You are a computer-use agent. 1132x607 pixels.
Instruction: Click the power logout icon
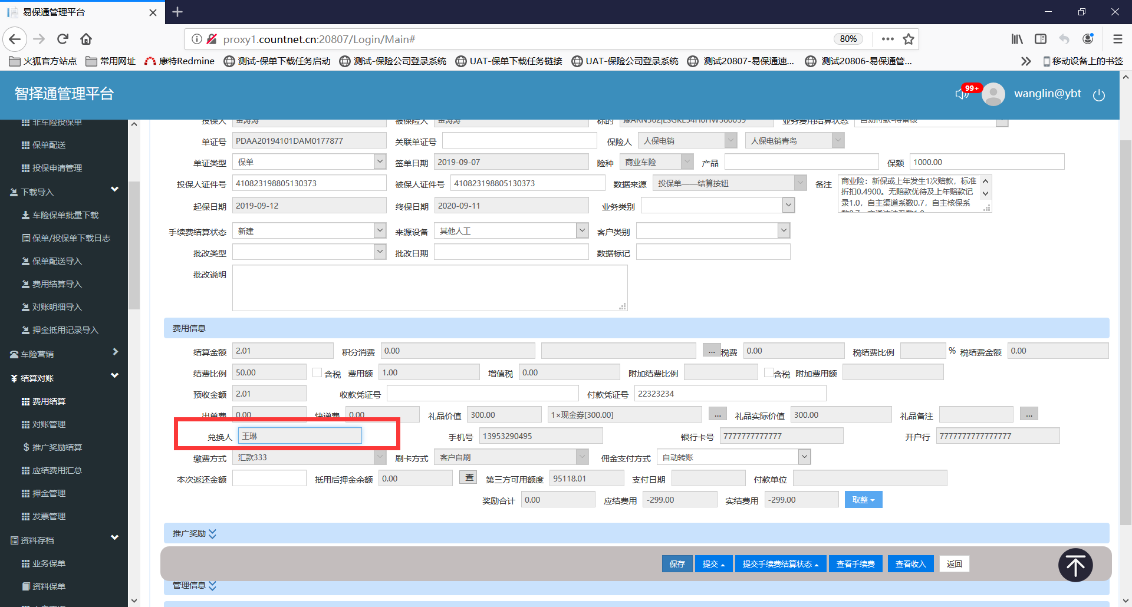point(1098,95)
